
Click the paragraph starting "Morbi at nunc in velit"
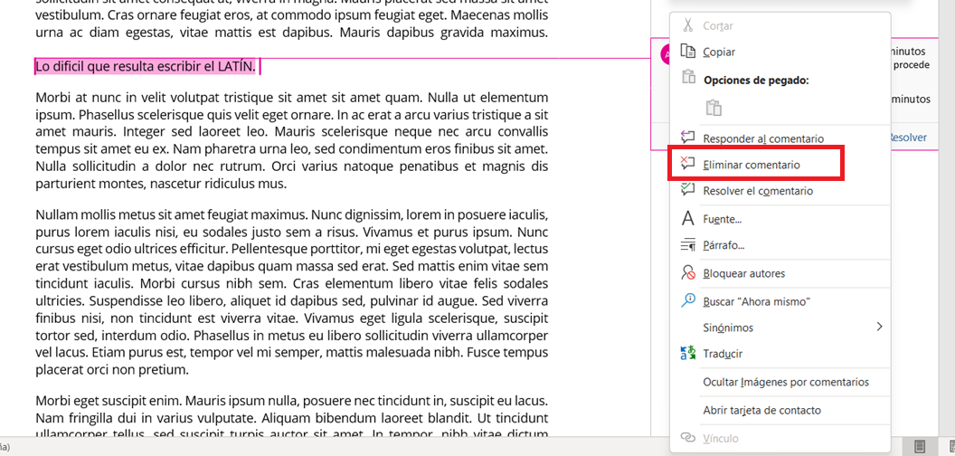click(x=292, y=140)
